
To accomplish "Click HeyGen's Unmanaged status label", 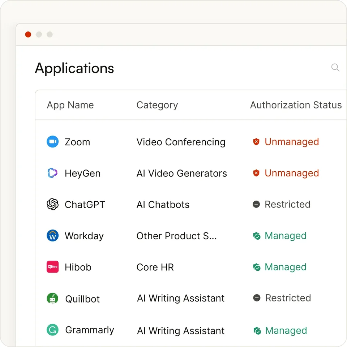I will [x=292, y=173].
